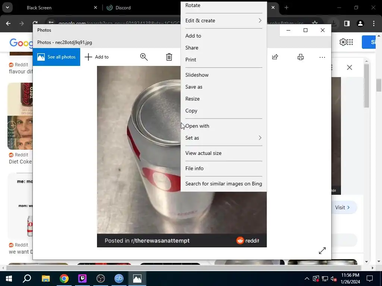Click the Chrome profile avatar icon
The image size is (382, 286).
click(x=360, y=23)
